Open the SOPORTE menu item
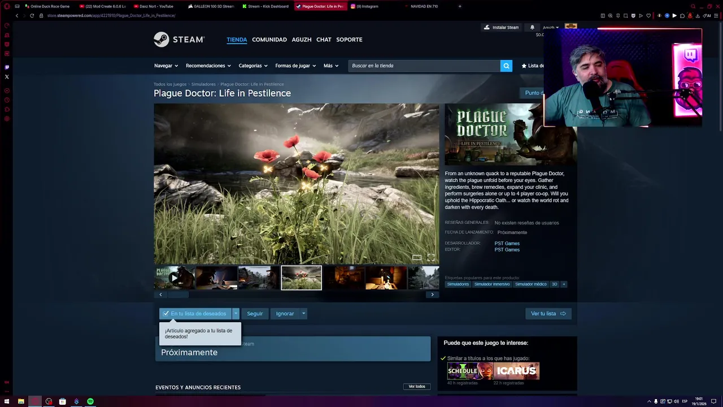This screenshot has width=723, height=407. click(349, 40)
